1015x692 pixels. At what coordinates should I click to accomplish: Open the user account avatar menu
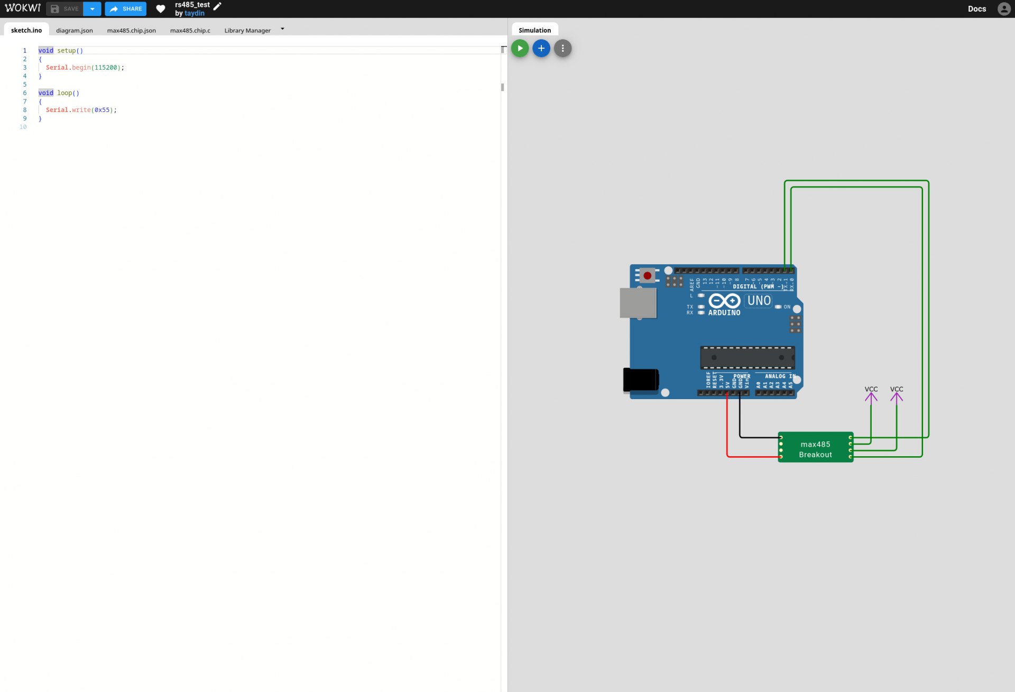click(1004, 9)
